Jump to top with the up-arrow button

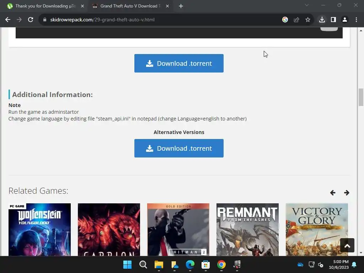point(347,245)
